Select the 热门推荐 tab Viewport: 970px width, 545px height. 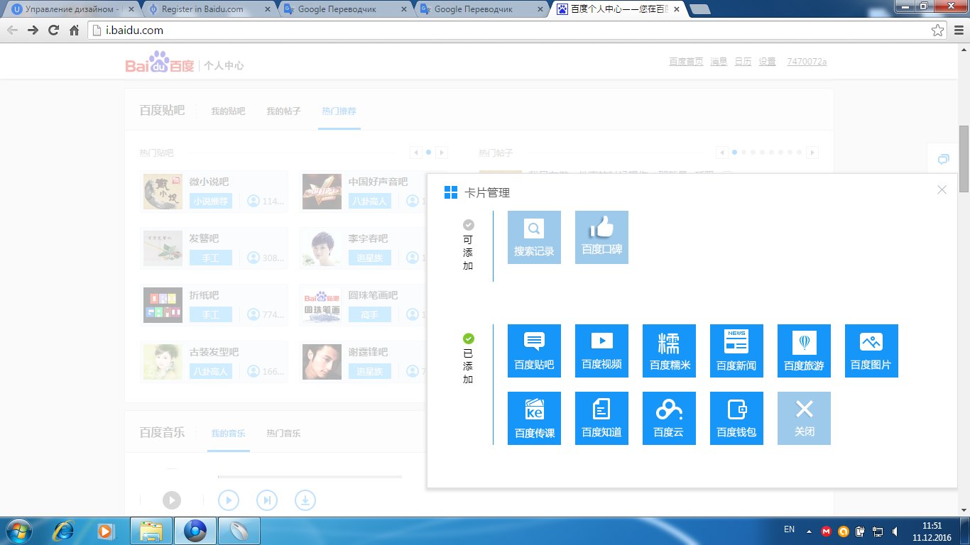(x=339, y=111)
